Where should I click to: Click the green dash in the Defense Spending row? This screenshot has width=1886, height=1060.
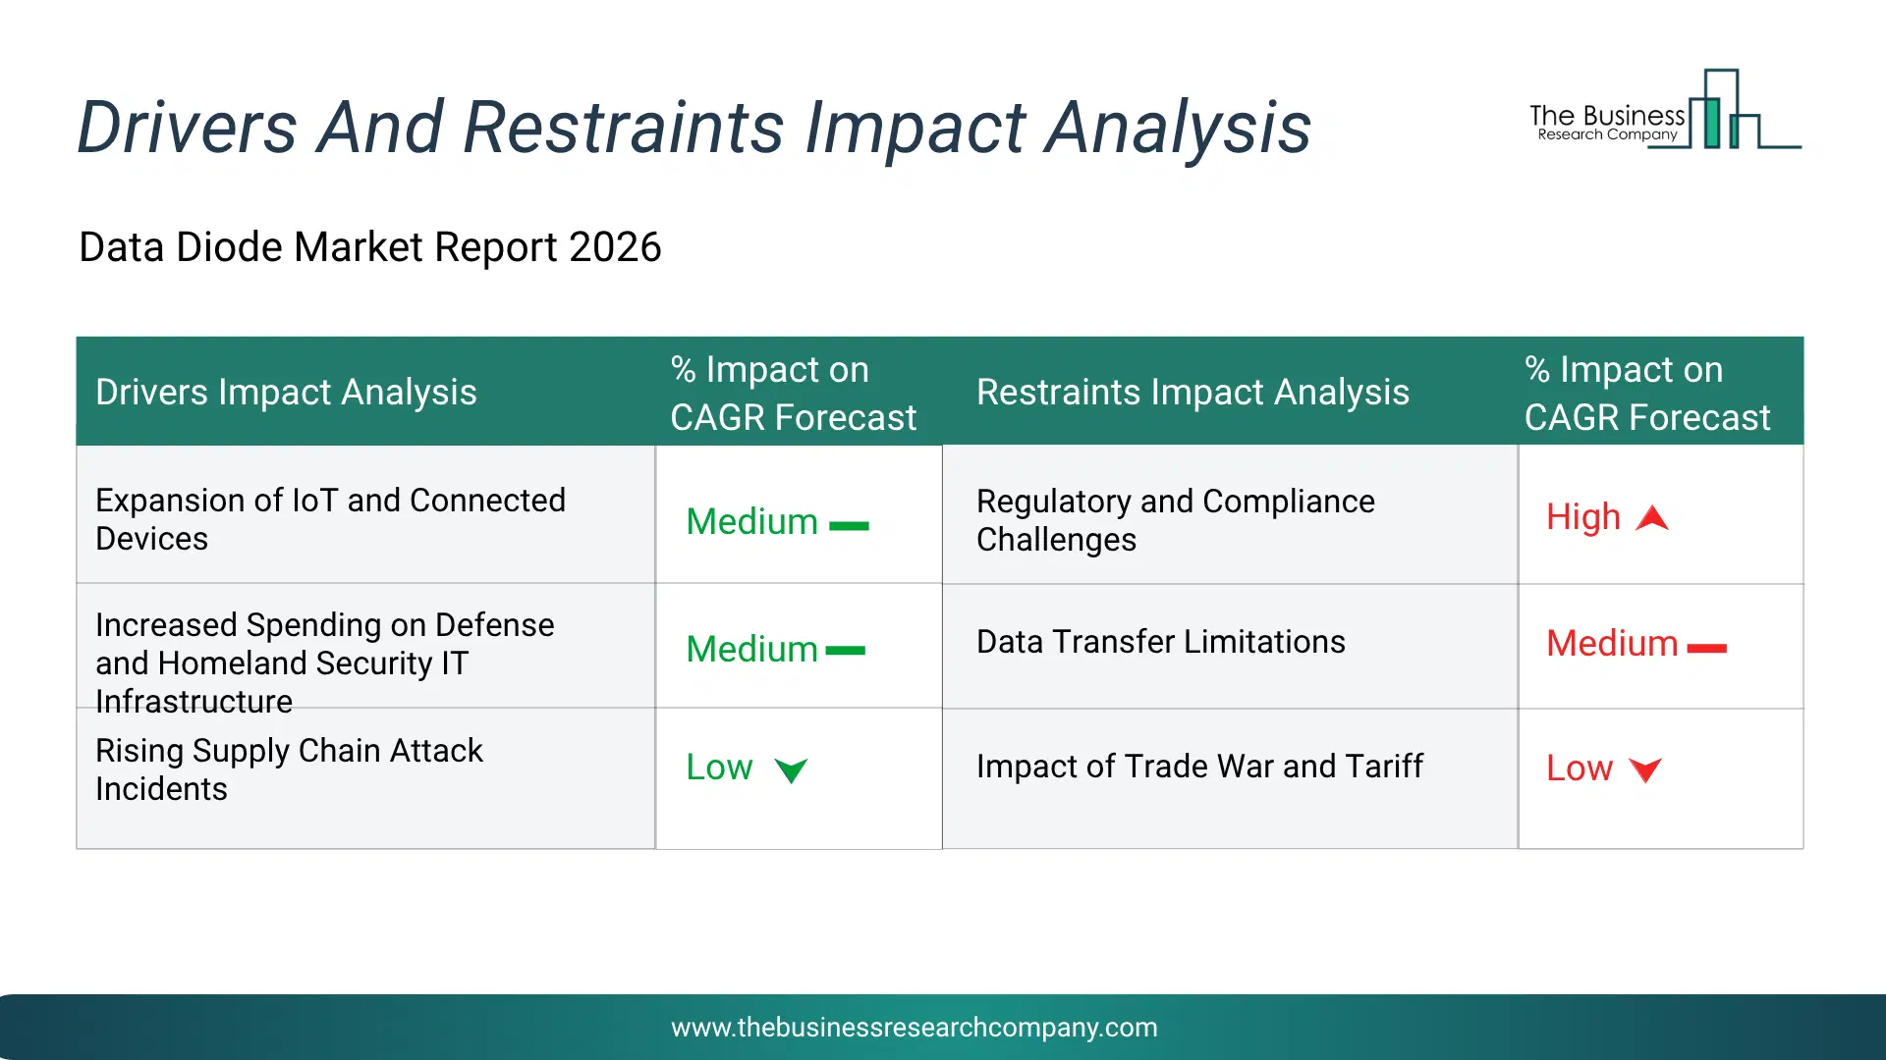(x=845, y=651)
